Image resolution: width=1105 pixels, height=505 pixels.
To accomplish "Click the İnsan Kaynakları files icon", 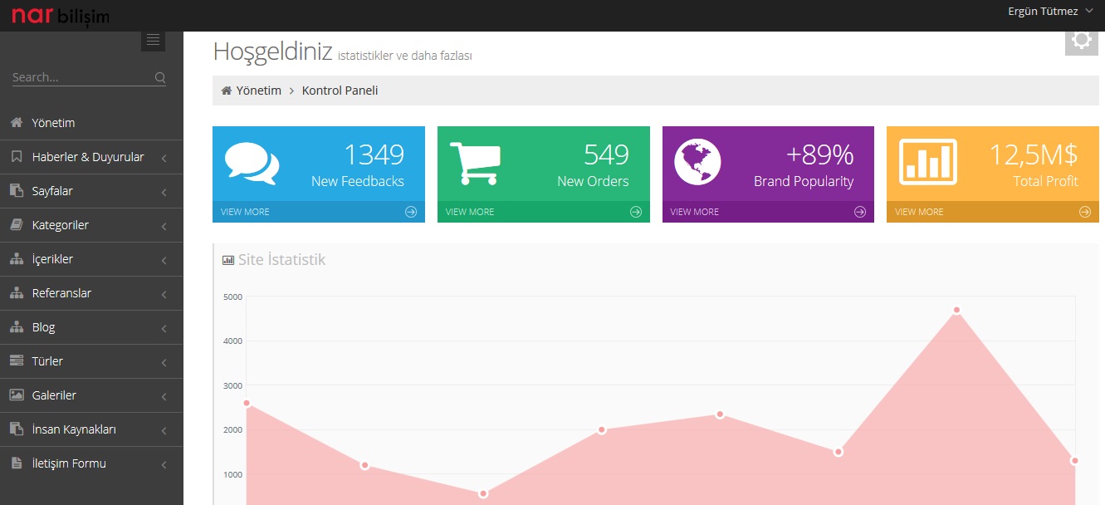I will coord(16,429).
